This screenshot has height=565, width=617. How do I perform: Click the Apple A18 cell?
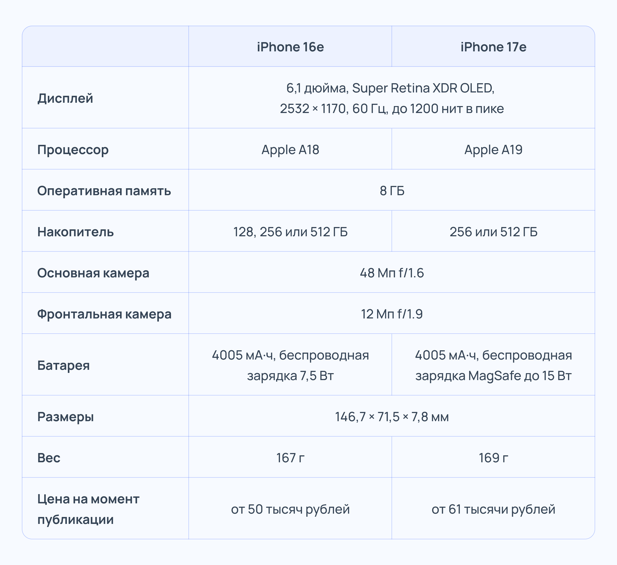click(290, 149)
